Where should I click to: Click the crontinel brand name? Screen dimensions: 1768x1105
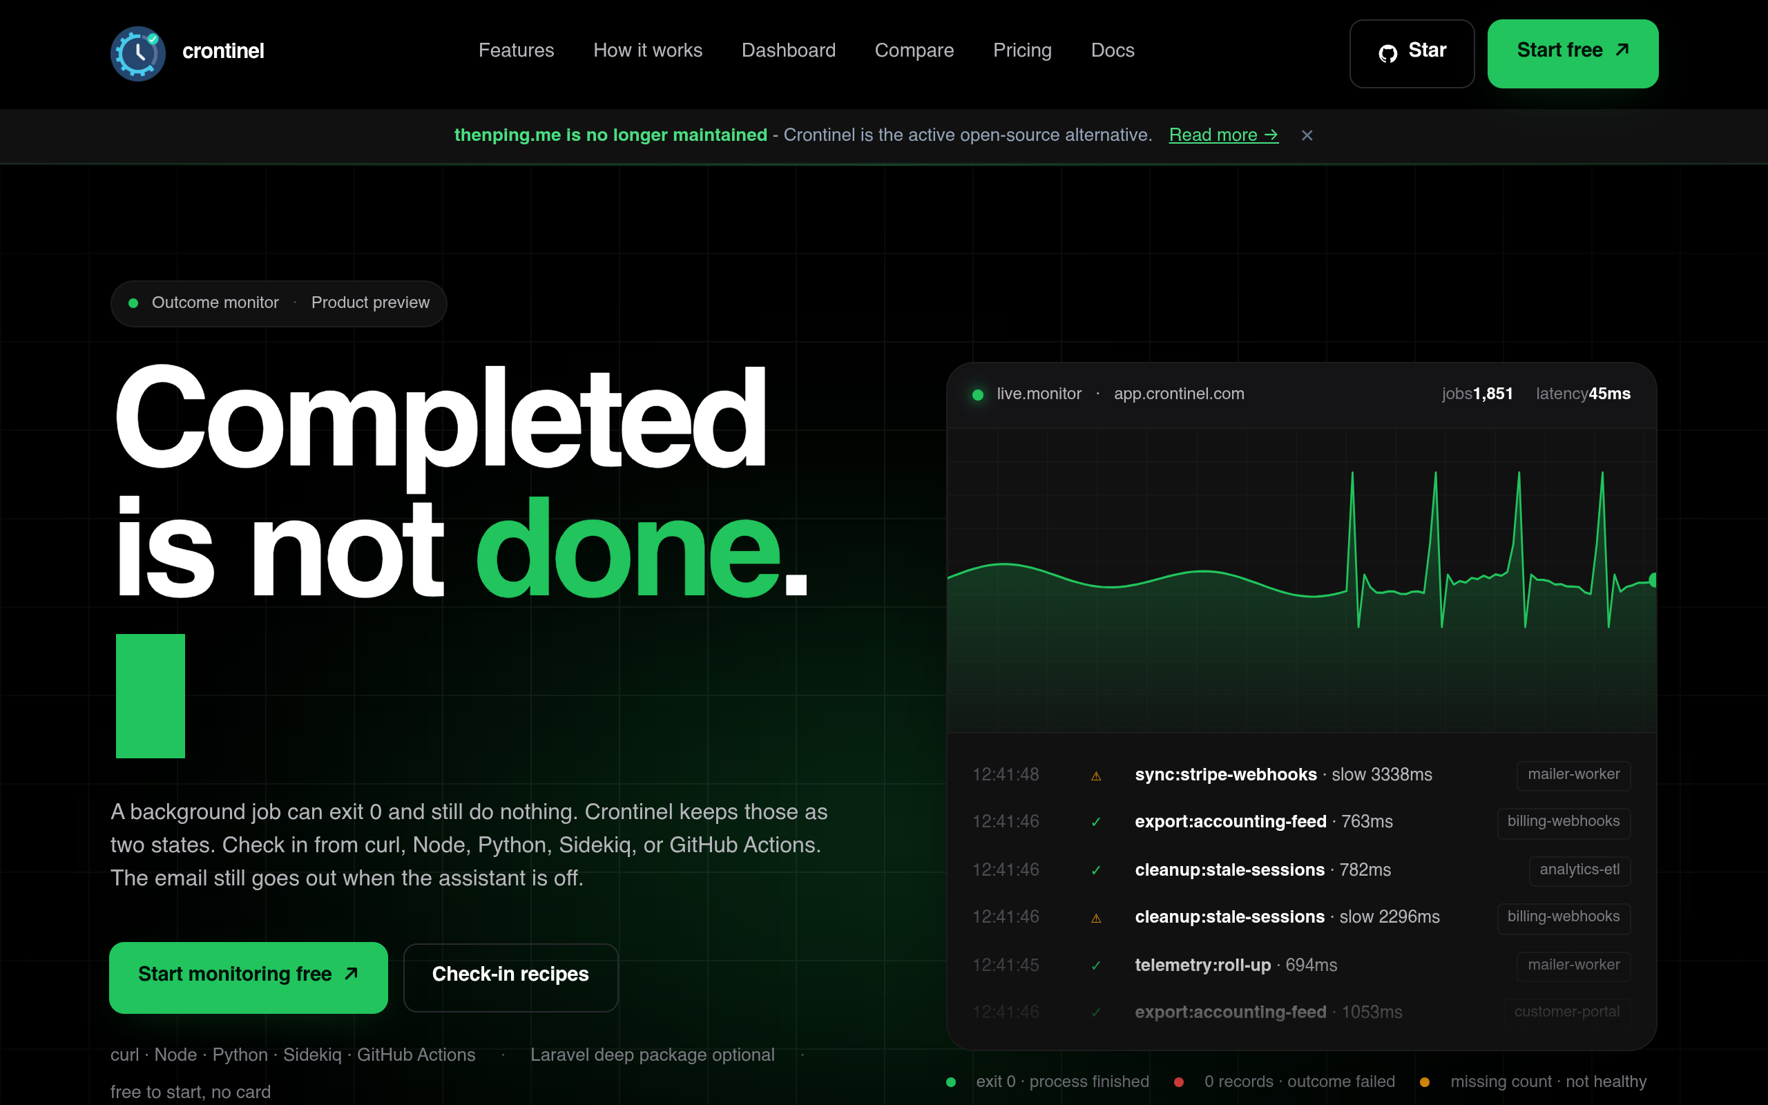[223, 51]
